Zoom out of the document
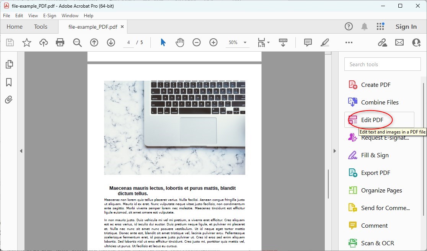Viewport: 427px width, 251px height. (x=197, y=42)
